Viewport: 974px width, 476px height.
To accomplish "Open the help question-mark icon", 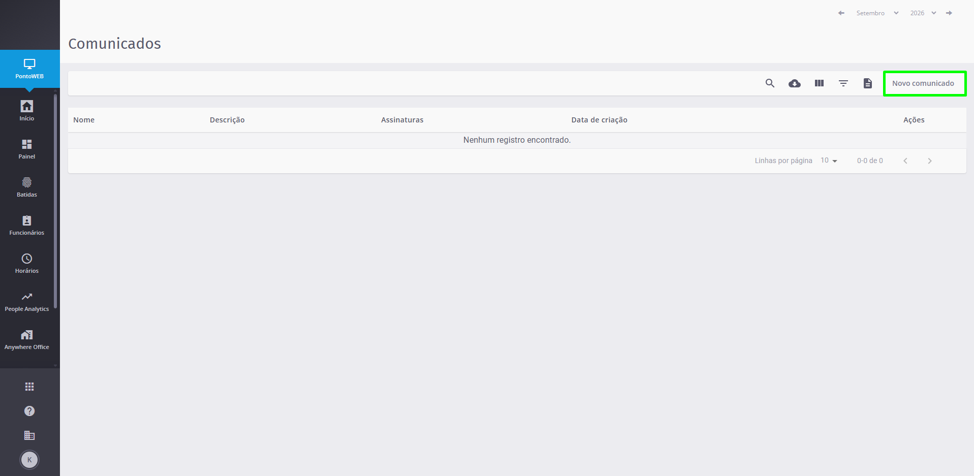I will click(x=29, y=411).
